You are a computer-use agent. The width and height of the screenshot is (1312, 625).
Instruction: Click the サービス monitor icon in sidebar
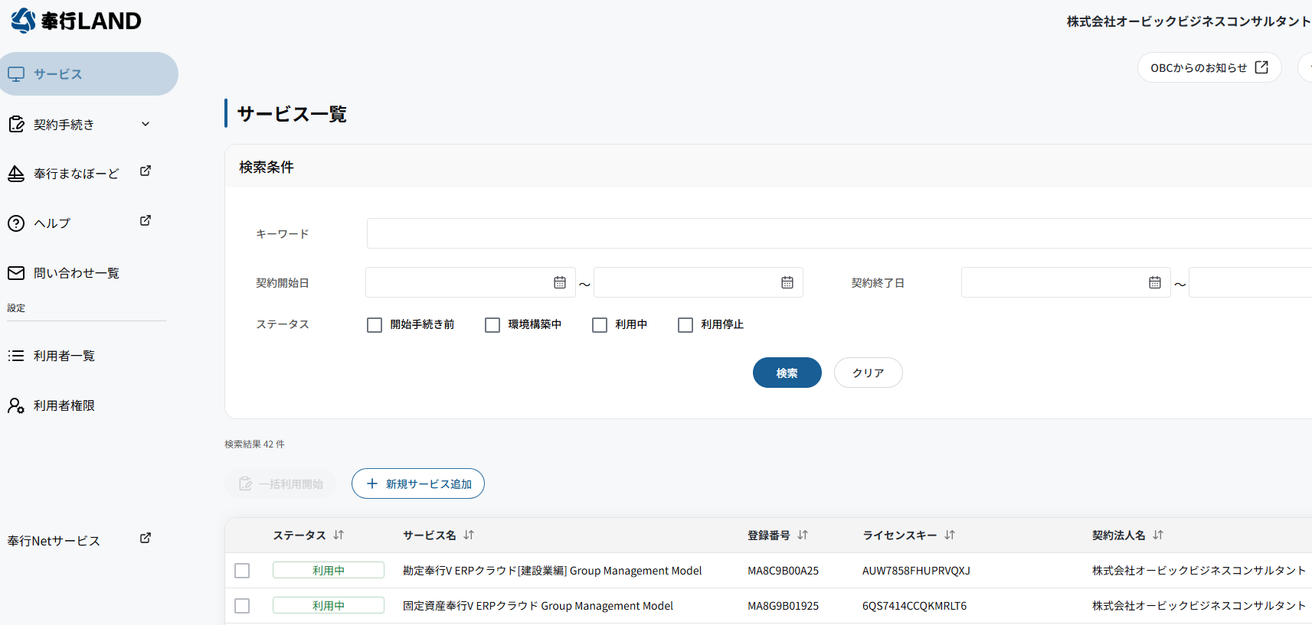(x=16, y=74)
